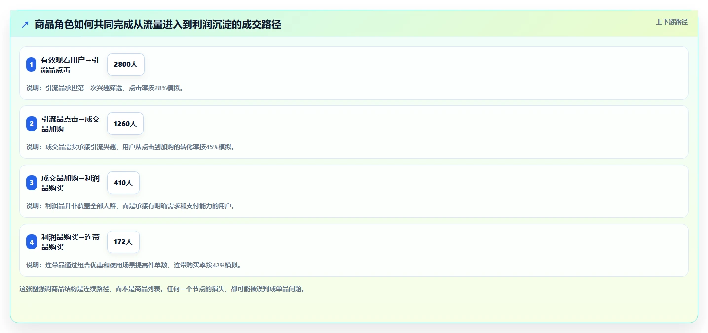The height and width of the screenshot is (333, 708).
Task: Click the note about 点击率按28%模拟
Action: 106,88
